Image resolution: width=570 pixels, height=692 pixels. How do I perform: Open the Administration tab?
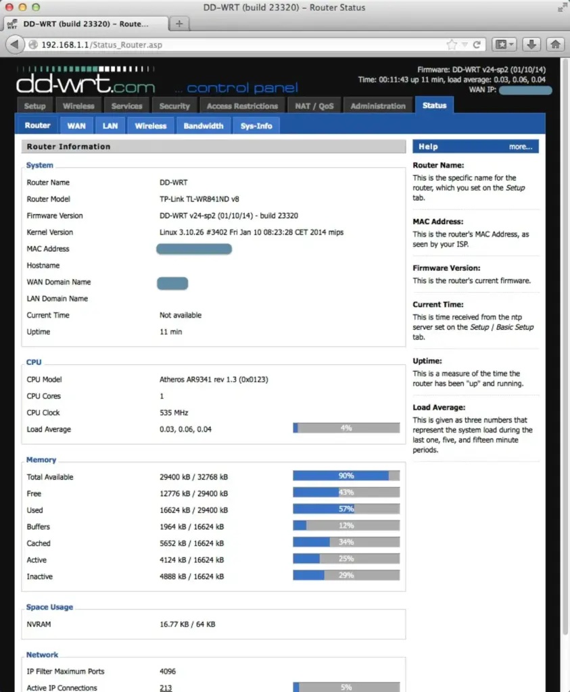click(378, 106)
